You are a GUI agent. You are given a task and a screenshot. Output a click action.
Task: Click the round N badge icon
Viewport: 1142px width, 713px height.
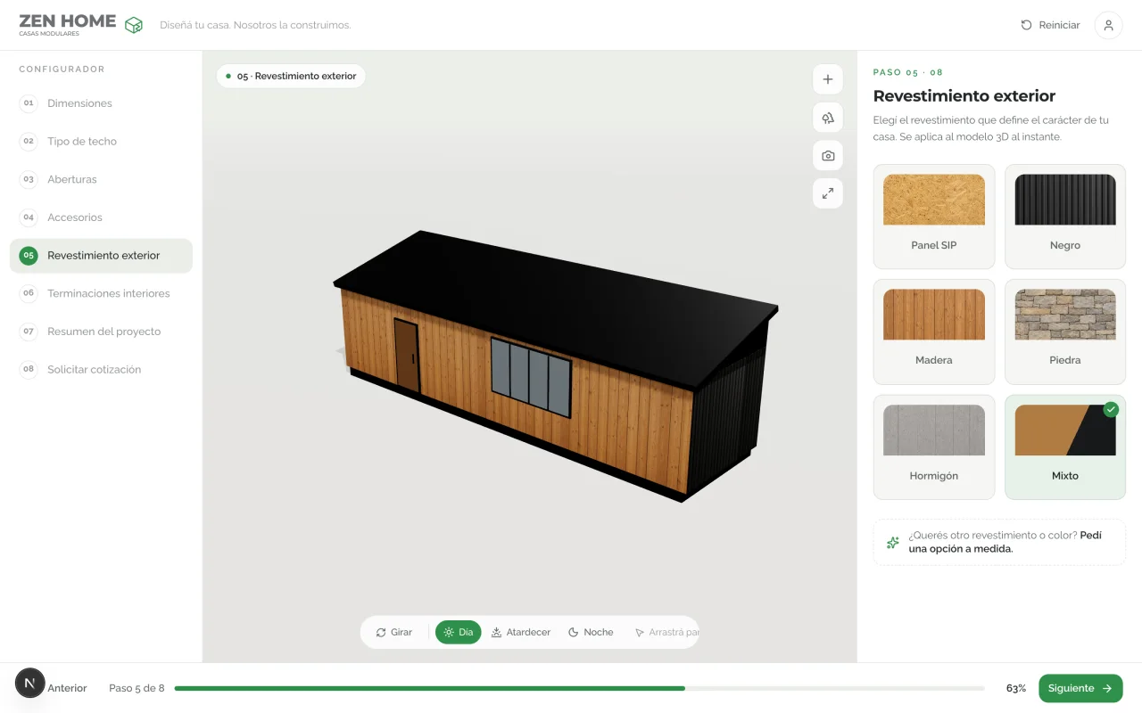(x=30, y=684)
